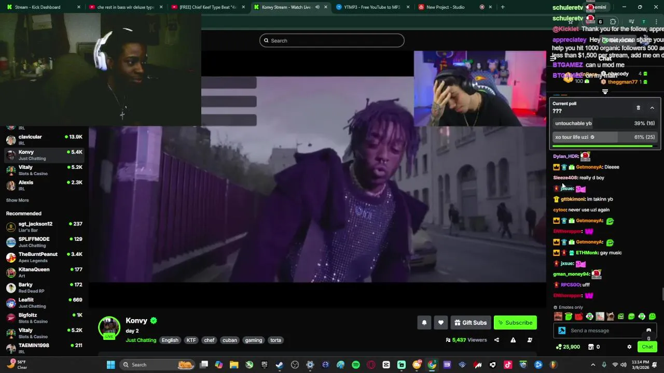Click the green Chat send button
The image size is (664, 373).
click(x=647, y=347)
